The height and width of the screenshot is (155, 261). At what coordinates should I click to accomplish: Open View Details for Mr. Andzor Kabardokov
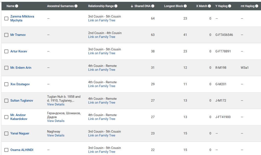pyautogui.click(x=56, y=121)
